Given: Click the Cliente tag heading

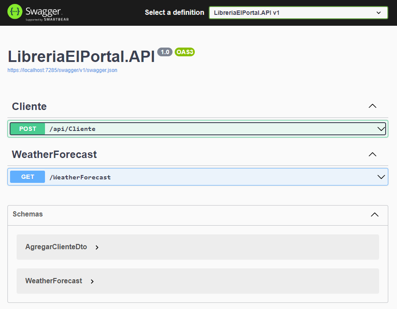Looking at the screenshot, I should (29, 106).
